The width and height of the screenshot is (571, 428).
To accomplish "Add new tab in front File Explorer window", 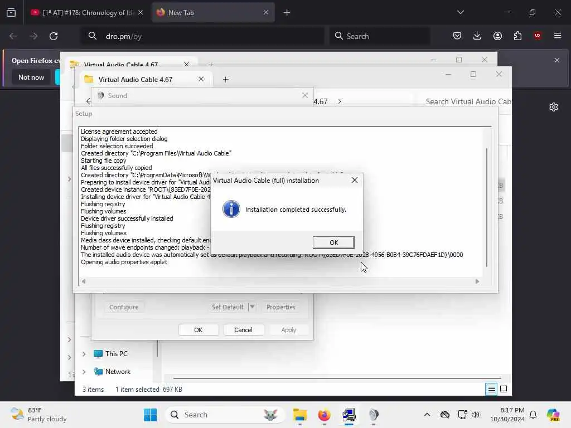I will coord(226,79).
